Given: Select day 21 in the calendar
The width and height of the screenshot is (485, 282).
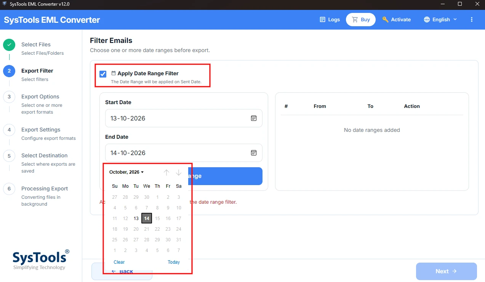Looking at the screenshot, I should click(x=147, y=229).
